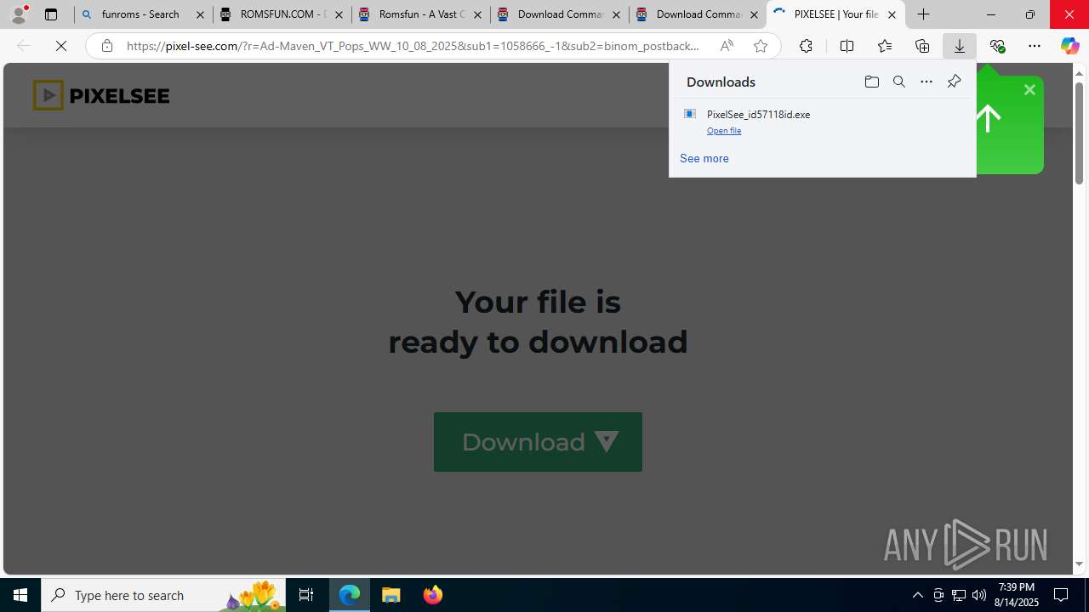The width and height of the screenshot is (1089, 612).
Task: Open Browser essentials
Action: tap(997, 46)
